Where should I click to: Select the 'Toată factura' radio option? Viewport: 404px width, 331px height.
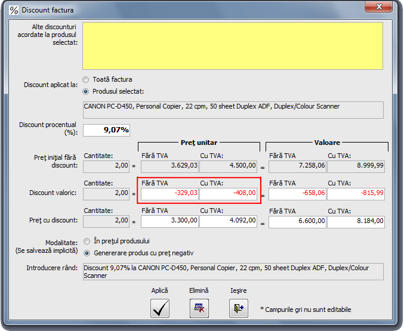86,79
